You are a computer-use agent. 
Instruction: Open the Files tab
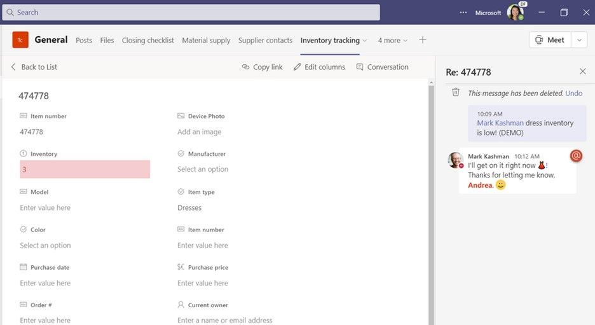(x=107, y=40)
